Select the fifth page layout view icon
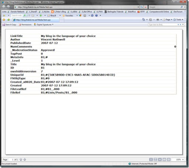The height and width of the screenshot is (168, 189). 169,160
